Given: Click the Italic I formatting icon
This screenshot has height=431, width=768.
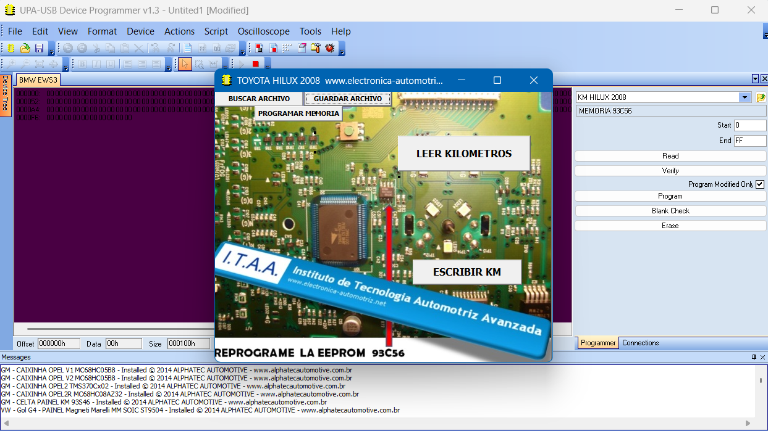Looking at the screenshot, I should [x=96, y=64].
